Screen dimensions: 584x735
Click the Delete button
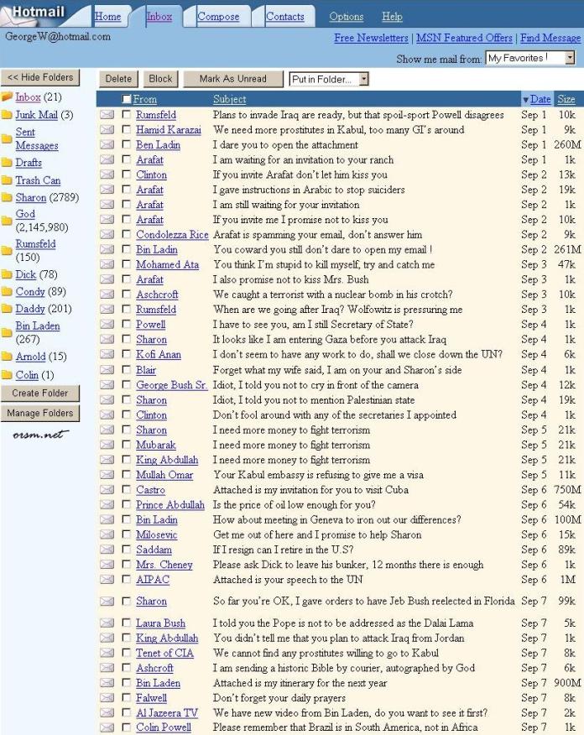pos(118,79)
